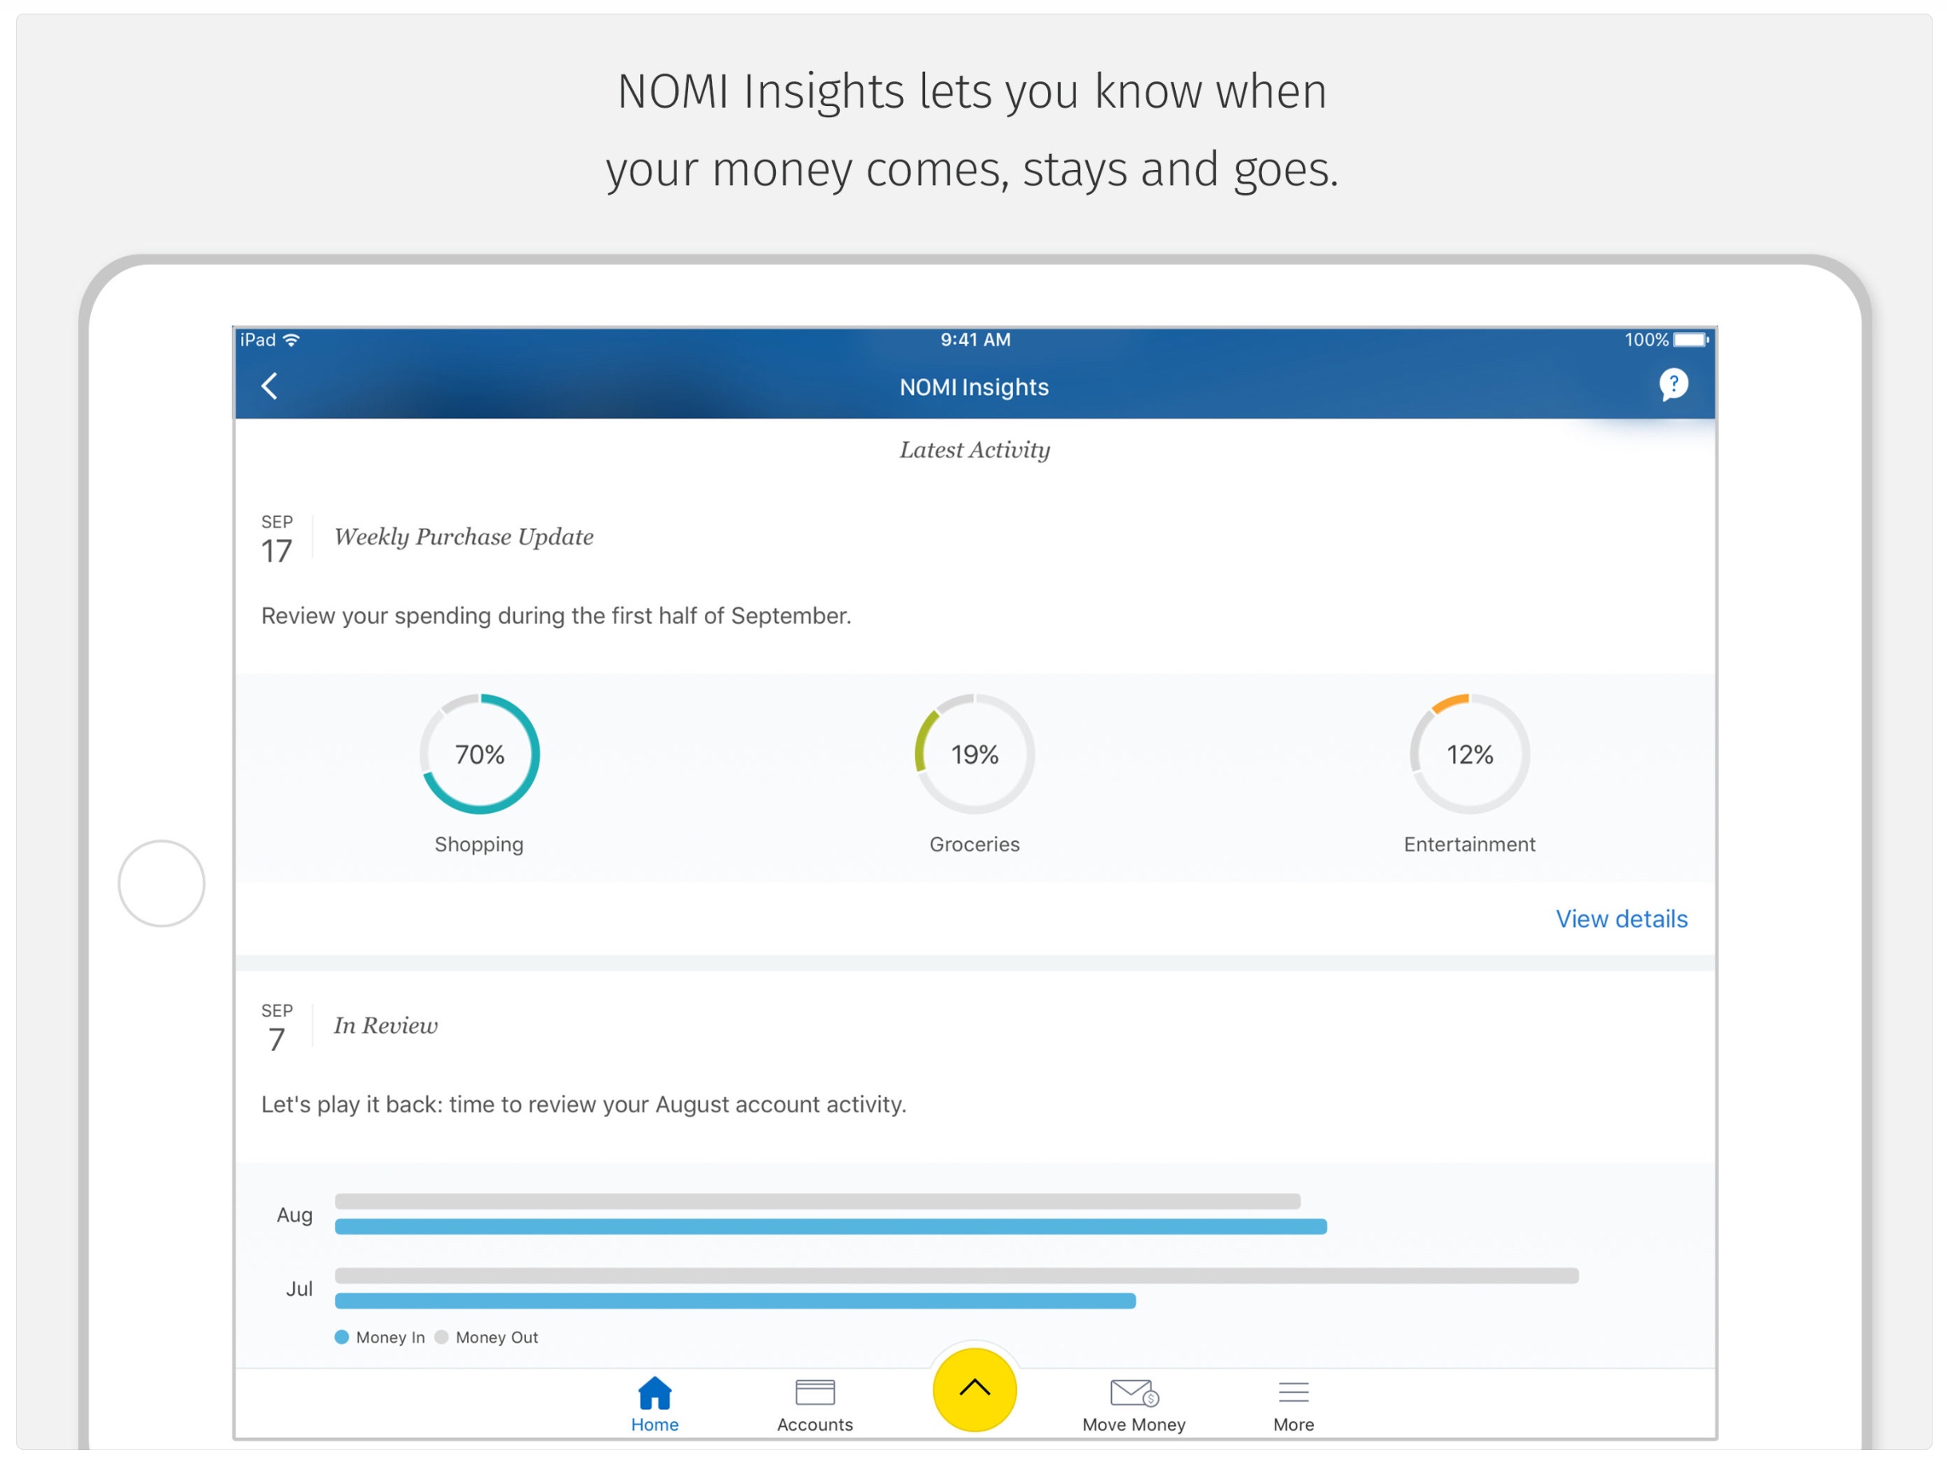
Task: Open the Weekly Purchase Update heading
Action: (464, 538)
